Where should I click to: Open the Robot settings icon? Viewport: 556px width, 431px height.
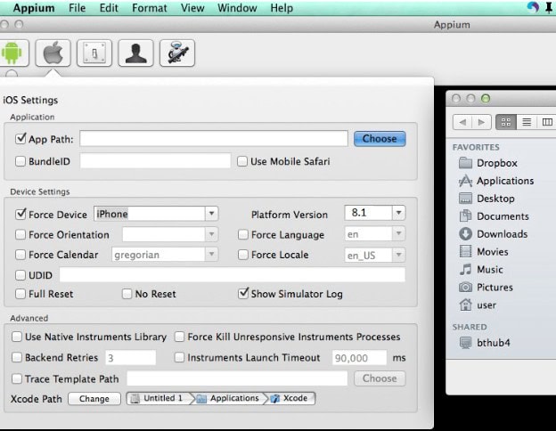click(x=177, y=53)
